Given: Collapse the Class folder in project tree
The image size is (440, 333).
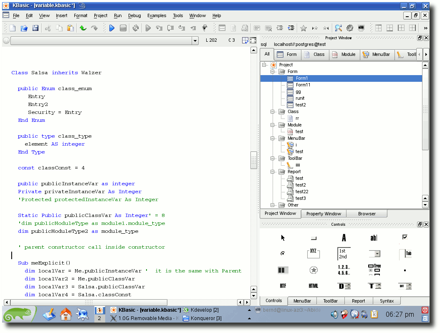Looking at the screenshot, I should (x=272, y=112).
